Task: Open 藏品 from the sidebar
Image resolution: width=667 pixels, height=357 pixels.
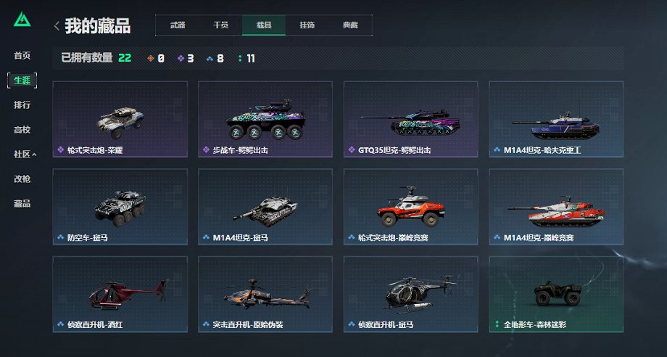Action: click(x=22, y=204)
